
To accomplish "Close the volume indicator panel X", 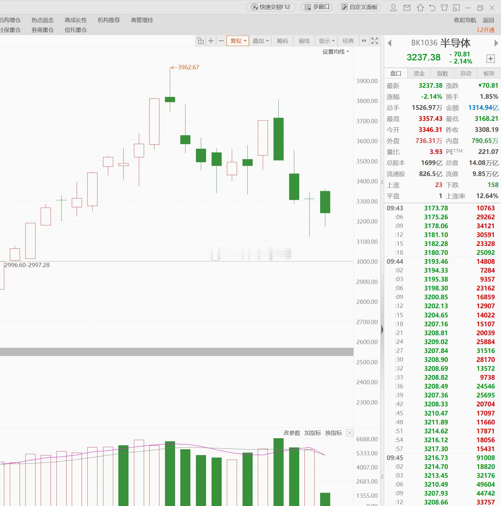I will (350, 433).
